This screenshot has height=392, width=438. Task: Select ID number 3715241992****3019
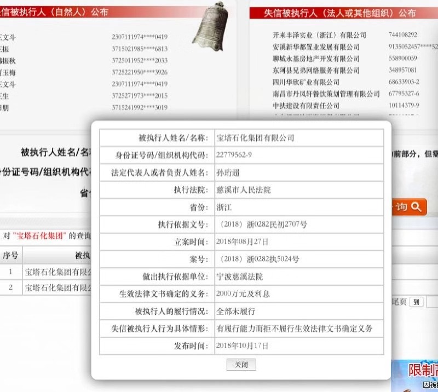pos(140,107)
